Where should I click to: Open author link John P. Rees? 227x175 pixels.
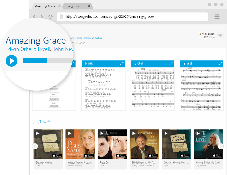click(x=76, y=38)
